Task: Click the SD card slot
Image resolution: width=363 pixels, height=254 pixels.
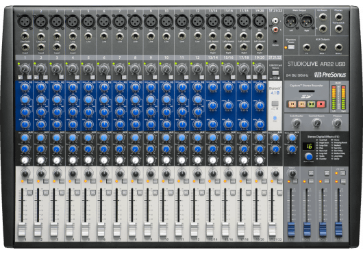Action: coord(307,91)
